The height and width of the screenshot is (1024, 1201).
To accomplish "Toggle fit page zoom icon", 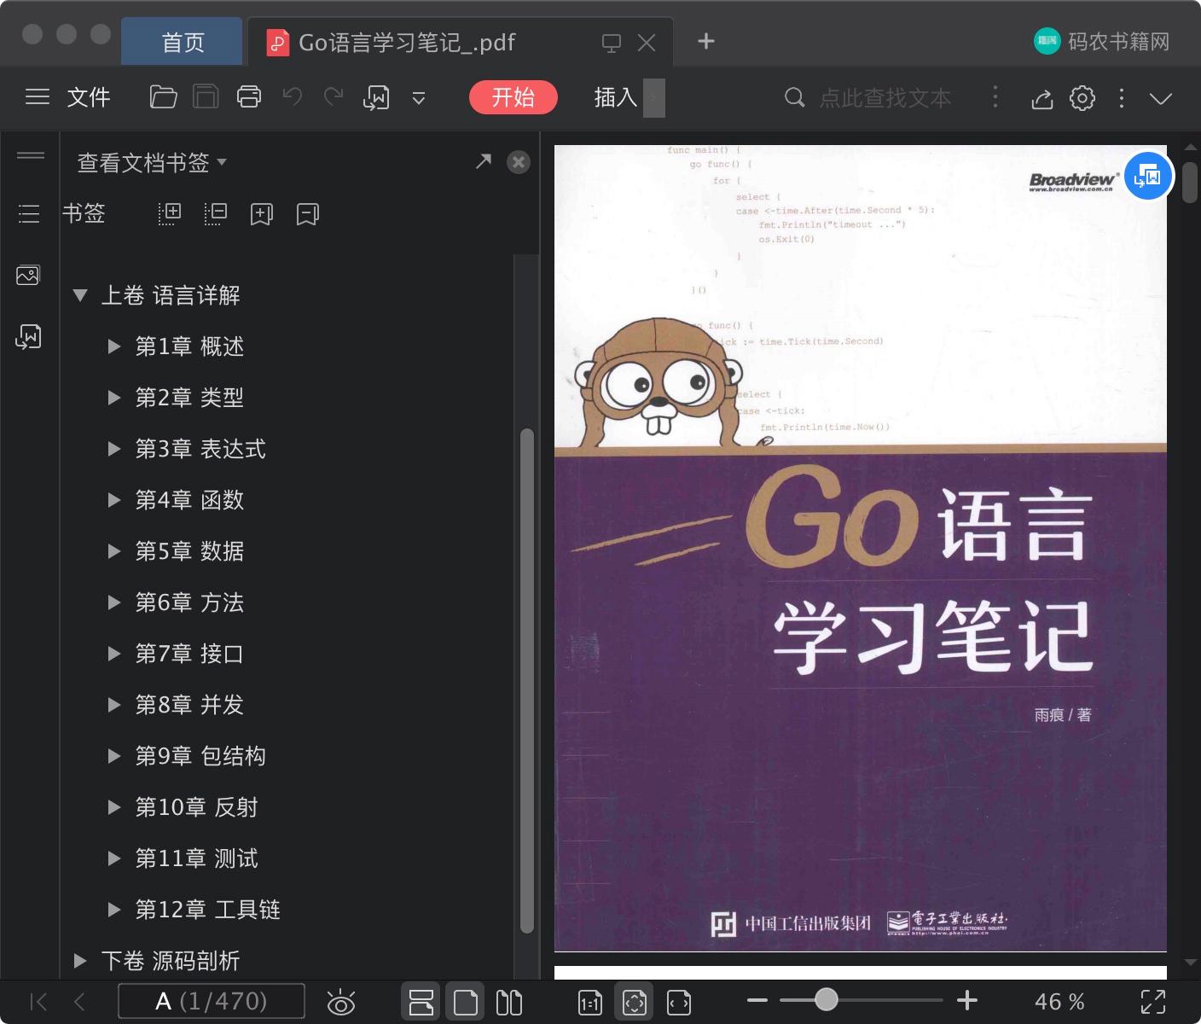I will (x=635, y=1002).
